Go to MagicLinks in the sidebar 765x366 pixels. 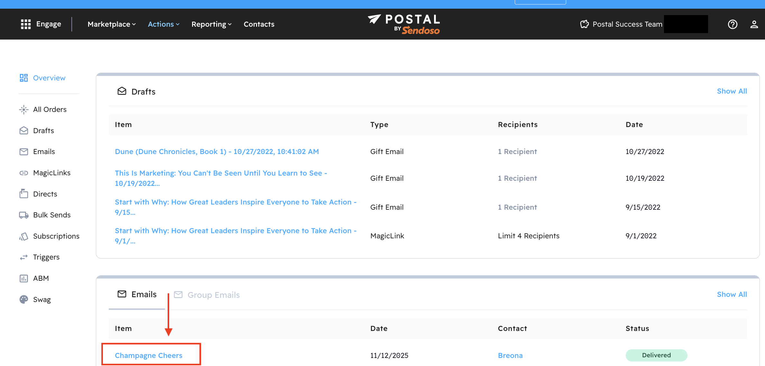coord(51,173)
